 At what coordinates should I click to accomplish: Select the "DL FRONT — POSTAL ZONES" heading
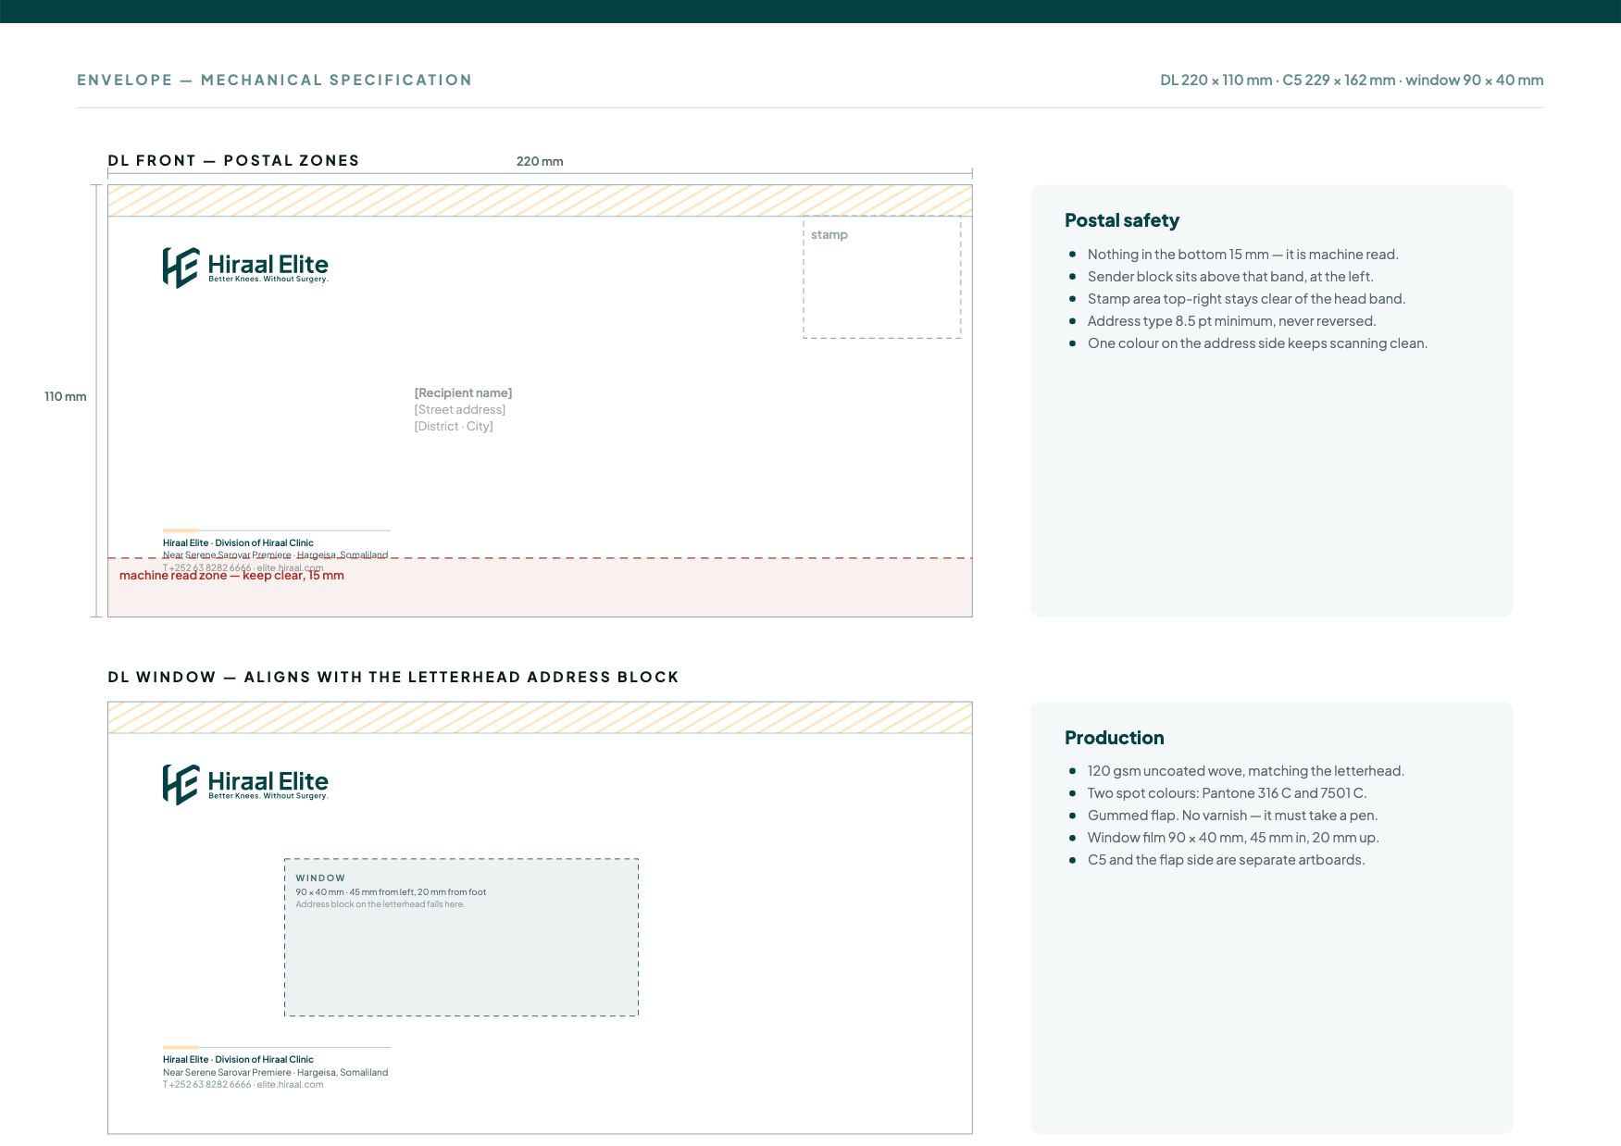(233, 161)
